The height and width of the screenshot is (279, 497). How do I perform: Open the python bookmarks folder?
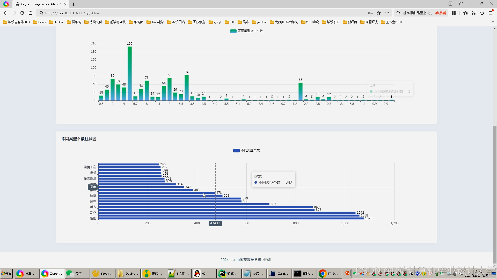pos(259,22)
